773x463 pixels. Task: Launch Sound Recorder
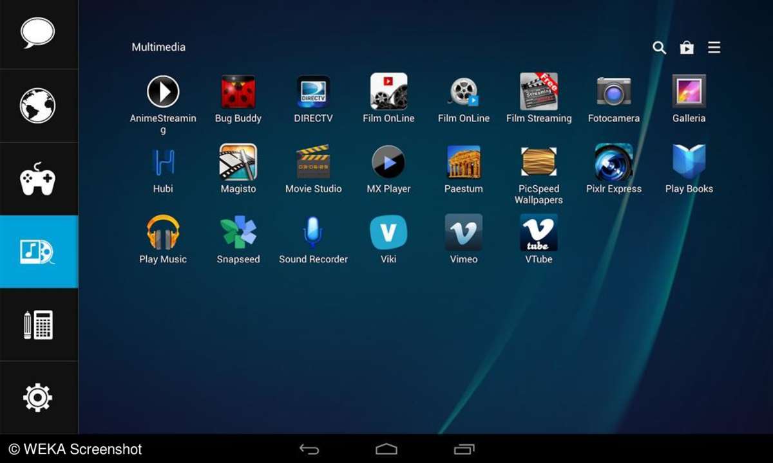[x=314, y=232]
